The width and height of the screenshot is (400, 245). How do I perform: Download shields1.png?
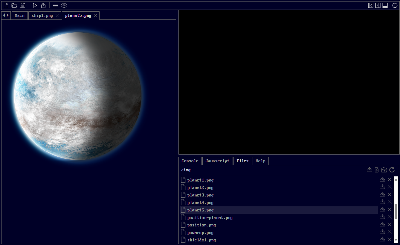coord(382,239)
